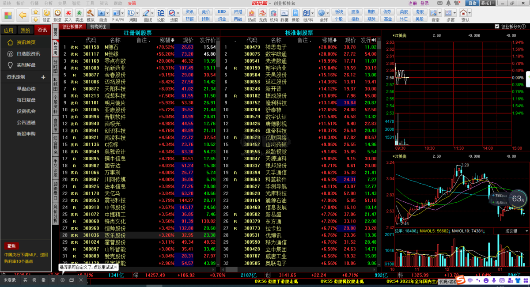The width and height of the screenshot is (530, 287).
Task: Switch to the 机构关注 tab
Action: tap(98, 26)
